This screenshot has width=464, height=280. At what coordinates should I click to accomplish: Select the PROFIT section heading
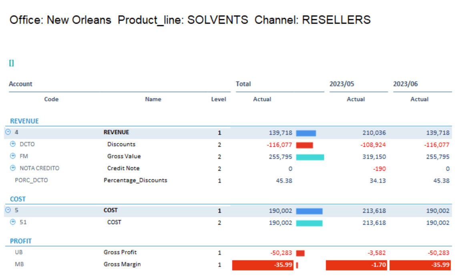point(21,241)
